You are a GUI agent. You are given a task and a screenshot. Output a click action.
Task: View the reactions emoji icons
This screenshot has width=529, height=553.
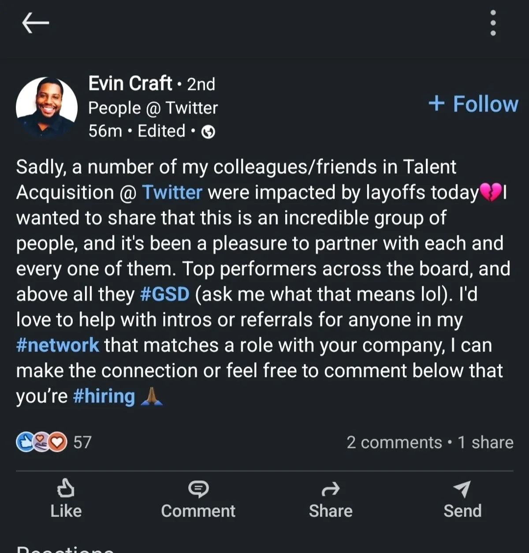point(41,442)
